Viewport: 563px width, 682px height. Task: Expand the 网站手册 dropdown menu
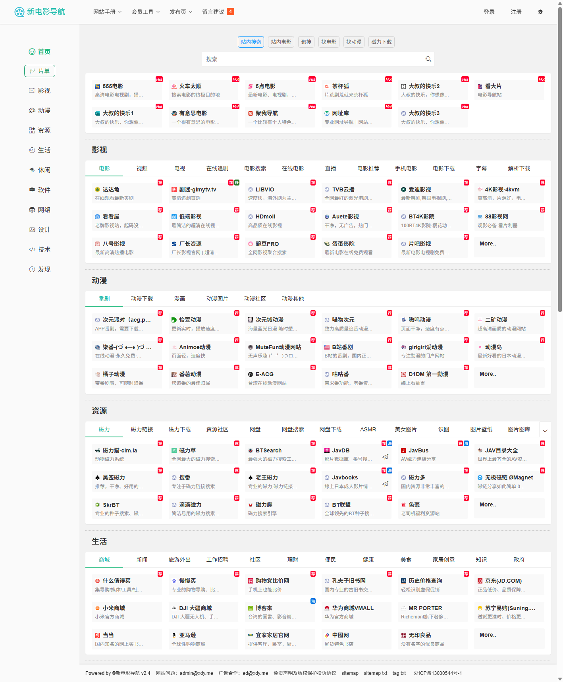[x=107, y=12]
